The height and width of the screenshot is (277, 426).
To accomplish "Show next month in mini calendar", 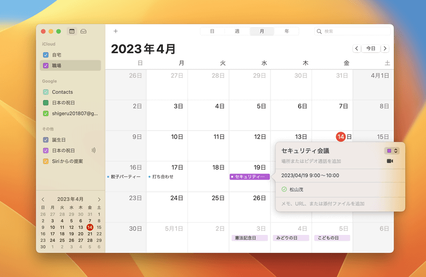I will click(x=99, y=199).
